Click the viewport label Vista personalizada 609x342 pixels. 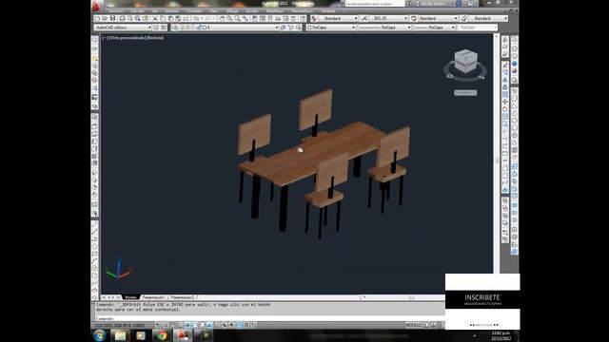click(127, 38)
